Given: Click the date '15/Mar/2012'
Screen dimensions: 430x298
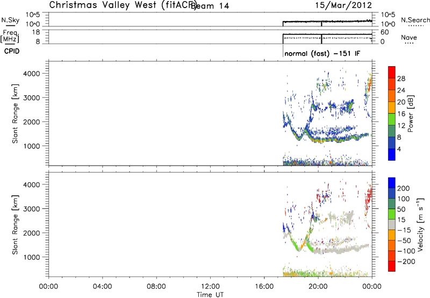Looking at the screenshot, I should pyautogui.click(x=343, y=5).
